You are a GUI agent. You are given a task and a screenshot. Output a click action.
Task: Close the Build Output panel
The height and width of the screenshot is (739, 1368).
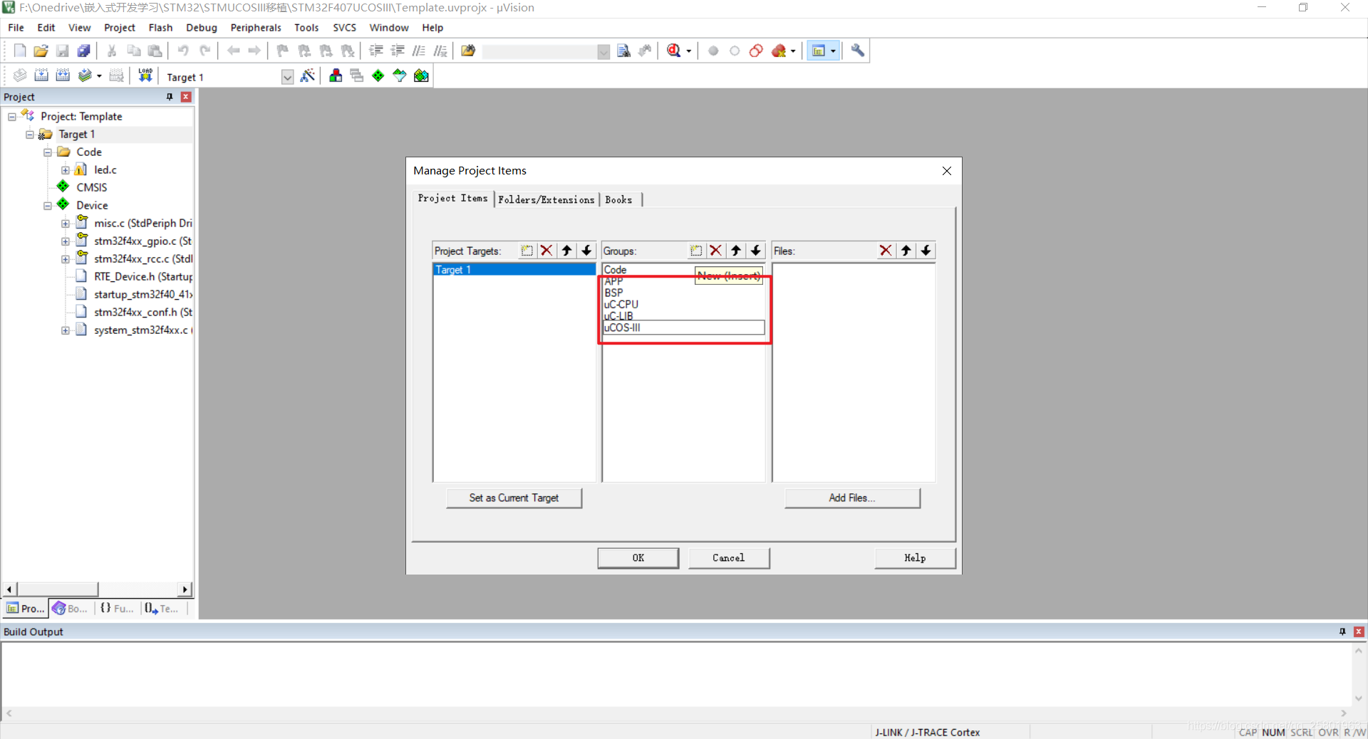(1359, 632)
